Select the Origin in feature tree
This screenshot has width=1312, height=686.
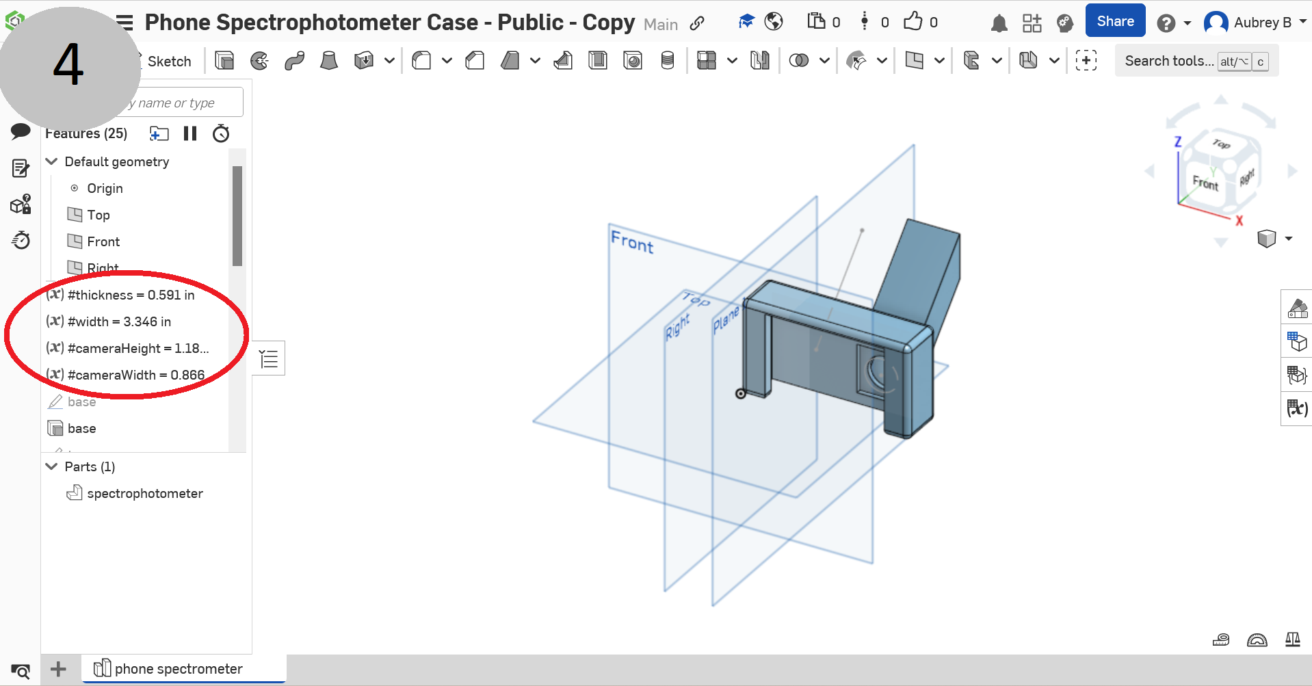[x=105, y=188]
